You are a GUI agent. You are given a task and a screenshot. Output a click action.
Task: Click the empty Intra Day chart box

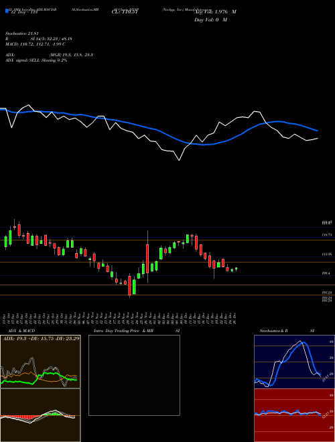click(134, 375)
